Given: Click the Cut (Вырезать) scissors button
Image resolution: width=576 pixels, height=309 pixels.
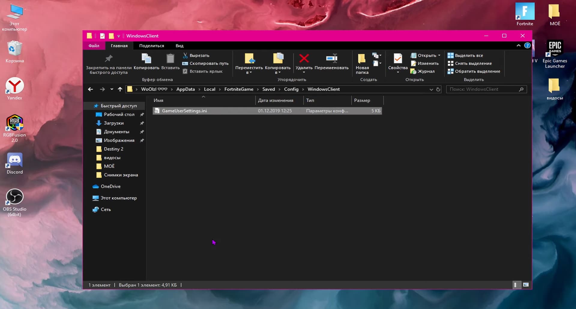Looking at the screenshot, I should 196,55.
